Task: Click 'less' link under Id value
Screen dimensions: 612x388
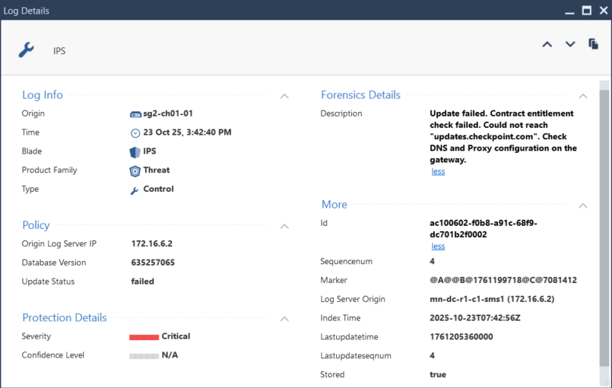Action: pyautogui.click(x=438, y=246)
